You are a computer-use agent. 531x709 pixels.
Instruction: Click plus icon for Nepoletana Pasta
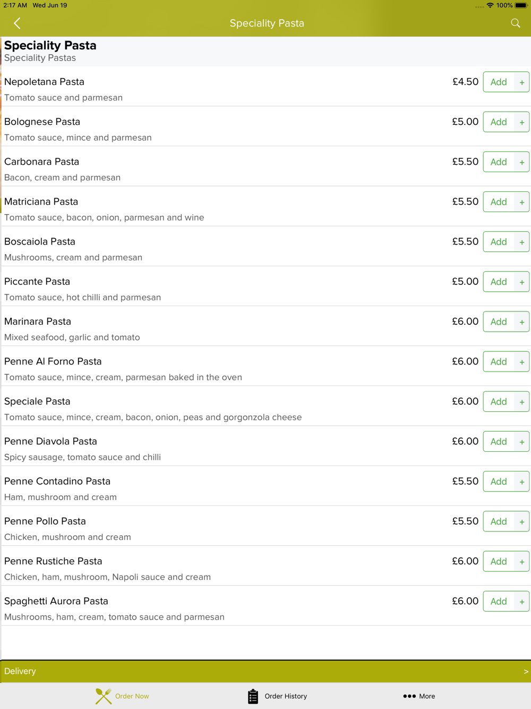click(522, 82)
